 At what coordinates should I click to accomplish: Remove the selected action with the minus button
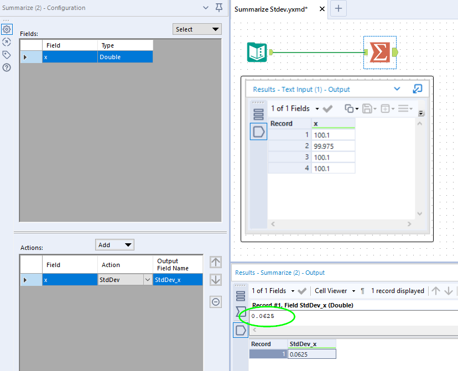point(216,302)
